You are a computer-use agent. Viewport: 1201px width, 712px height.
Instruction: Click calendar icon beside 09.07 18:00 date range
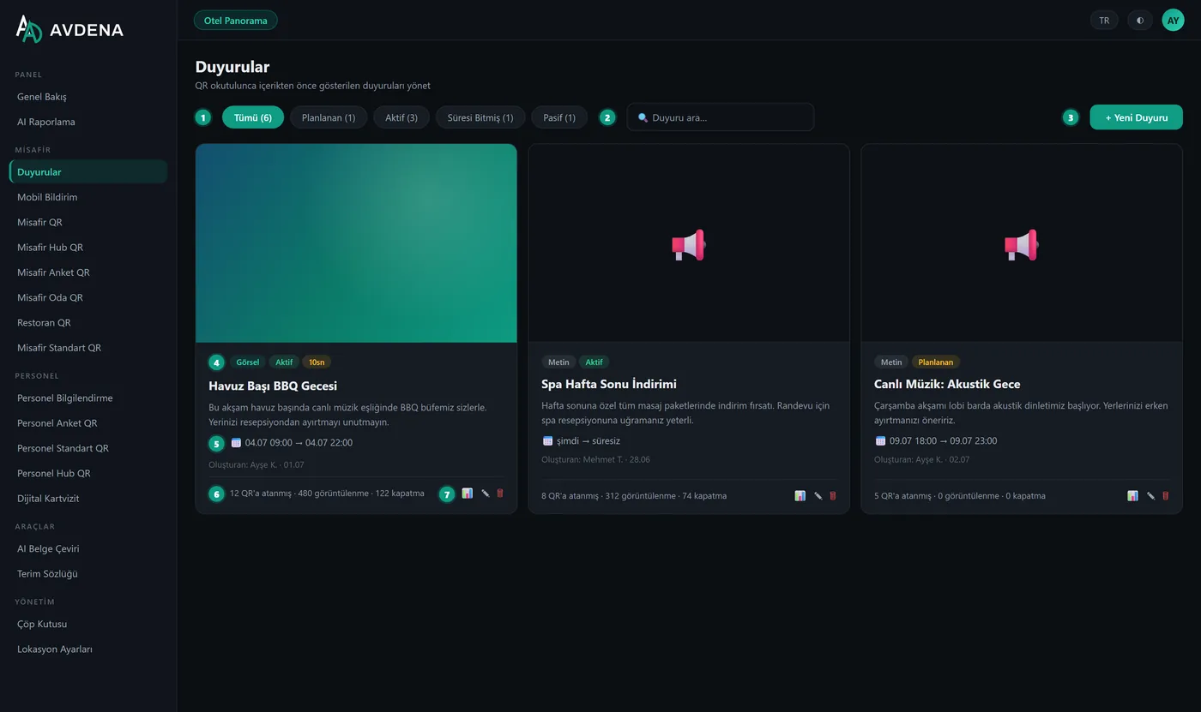(881, 441)
